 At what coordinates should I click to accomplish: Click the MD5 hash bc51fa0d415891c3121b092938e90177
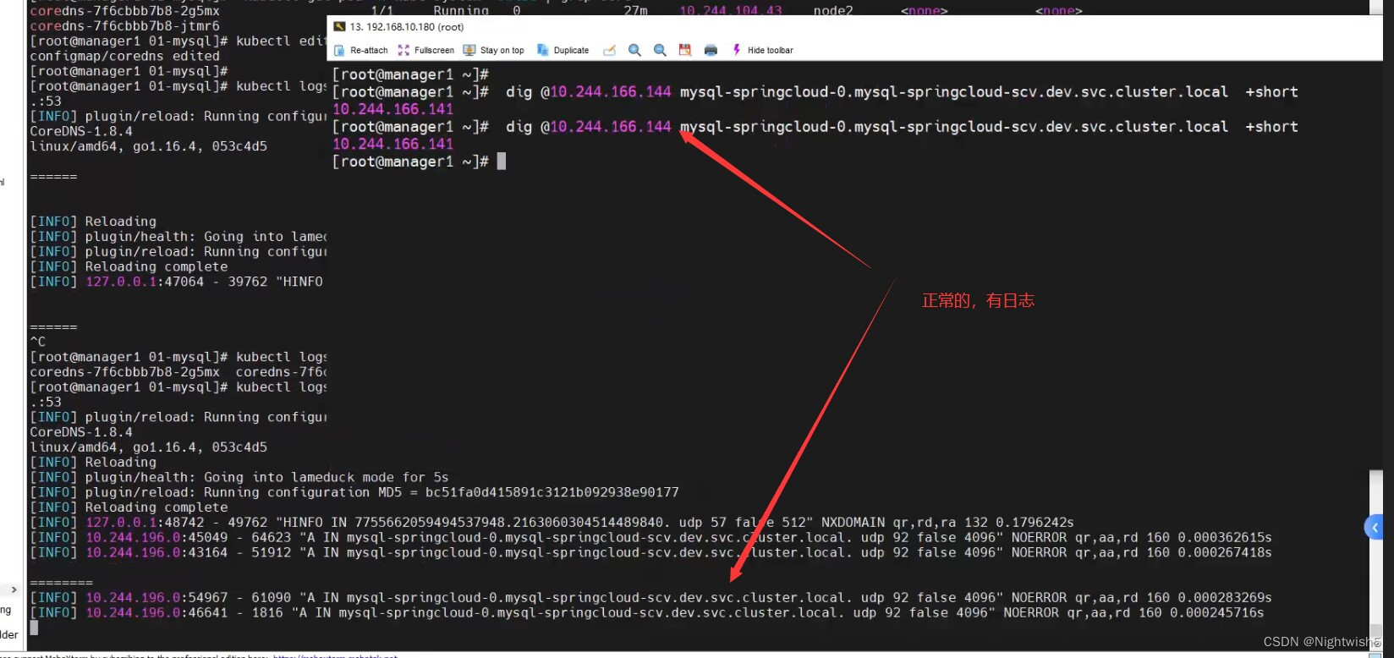(552, 492)
